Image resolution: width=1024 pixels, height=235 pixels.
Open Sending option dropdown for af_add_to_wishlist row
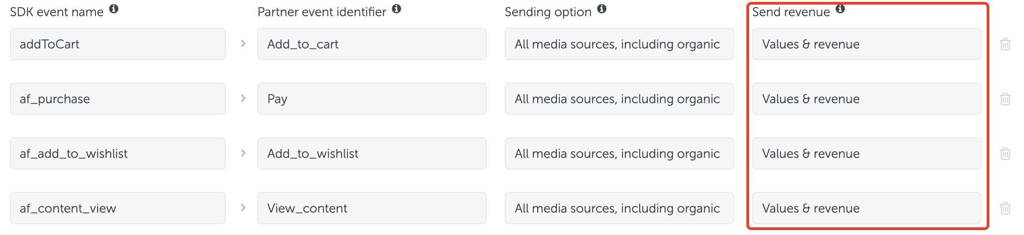(619, 153)
